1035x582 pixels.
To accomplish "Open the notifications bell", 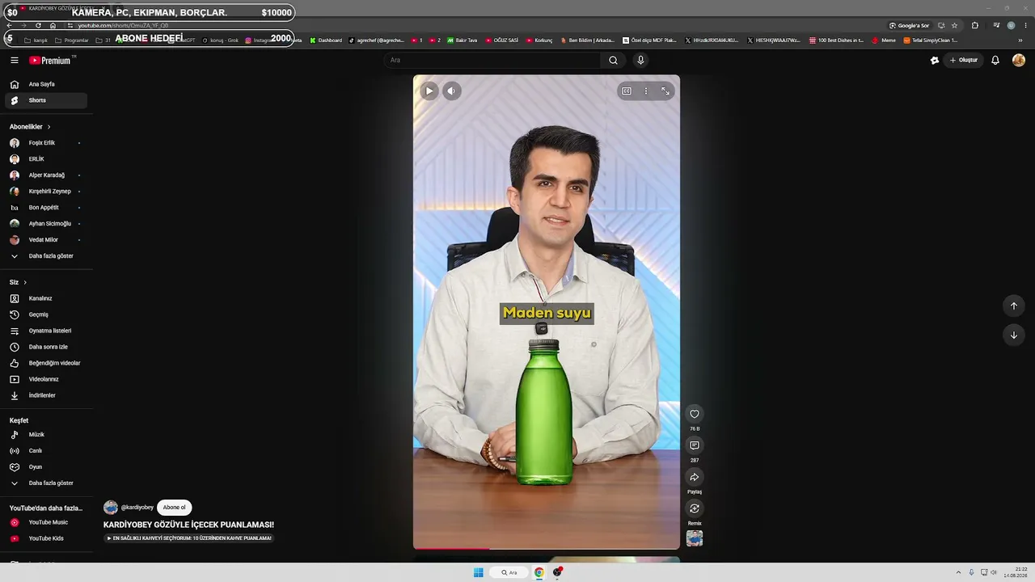I will pos(995,60).
